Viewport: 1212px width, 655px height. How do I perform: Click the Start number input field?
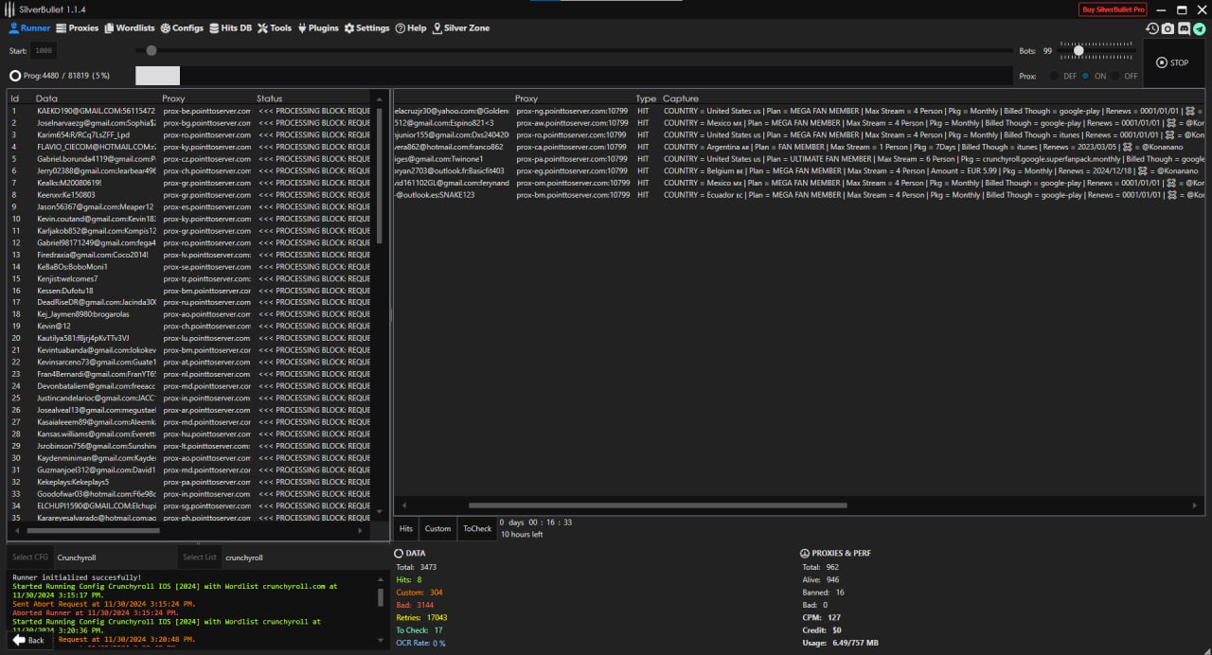43,51
